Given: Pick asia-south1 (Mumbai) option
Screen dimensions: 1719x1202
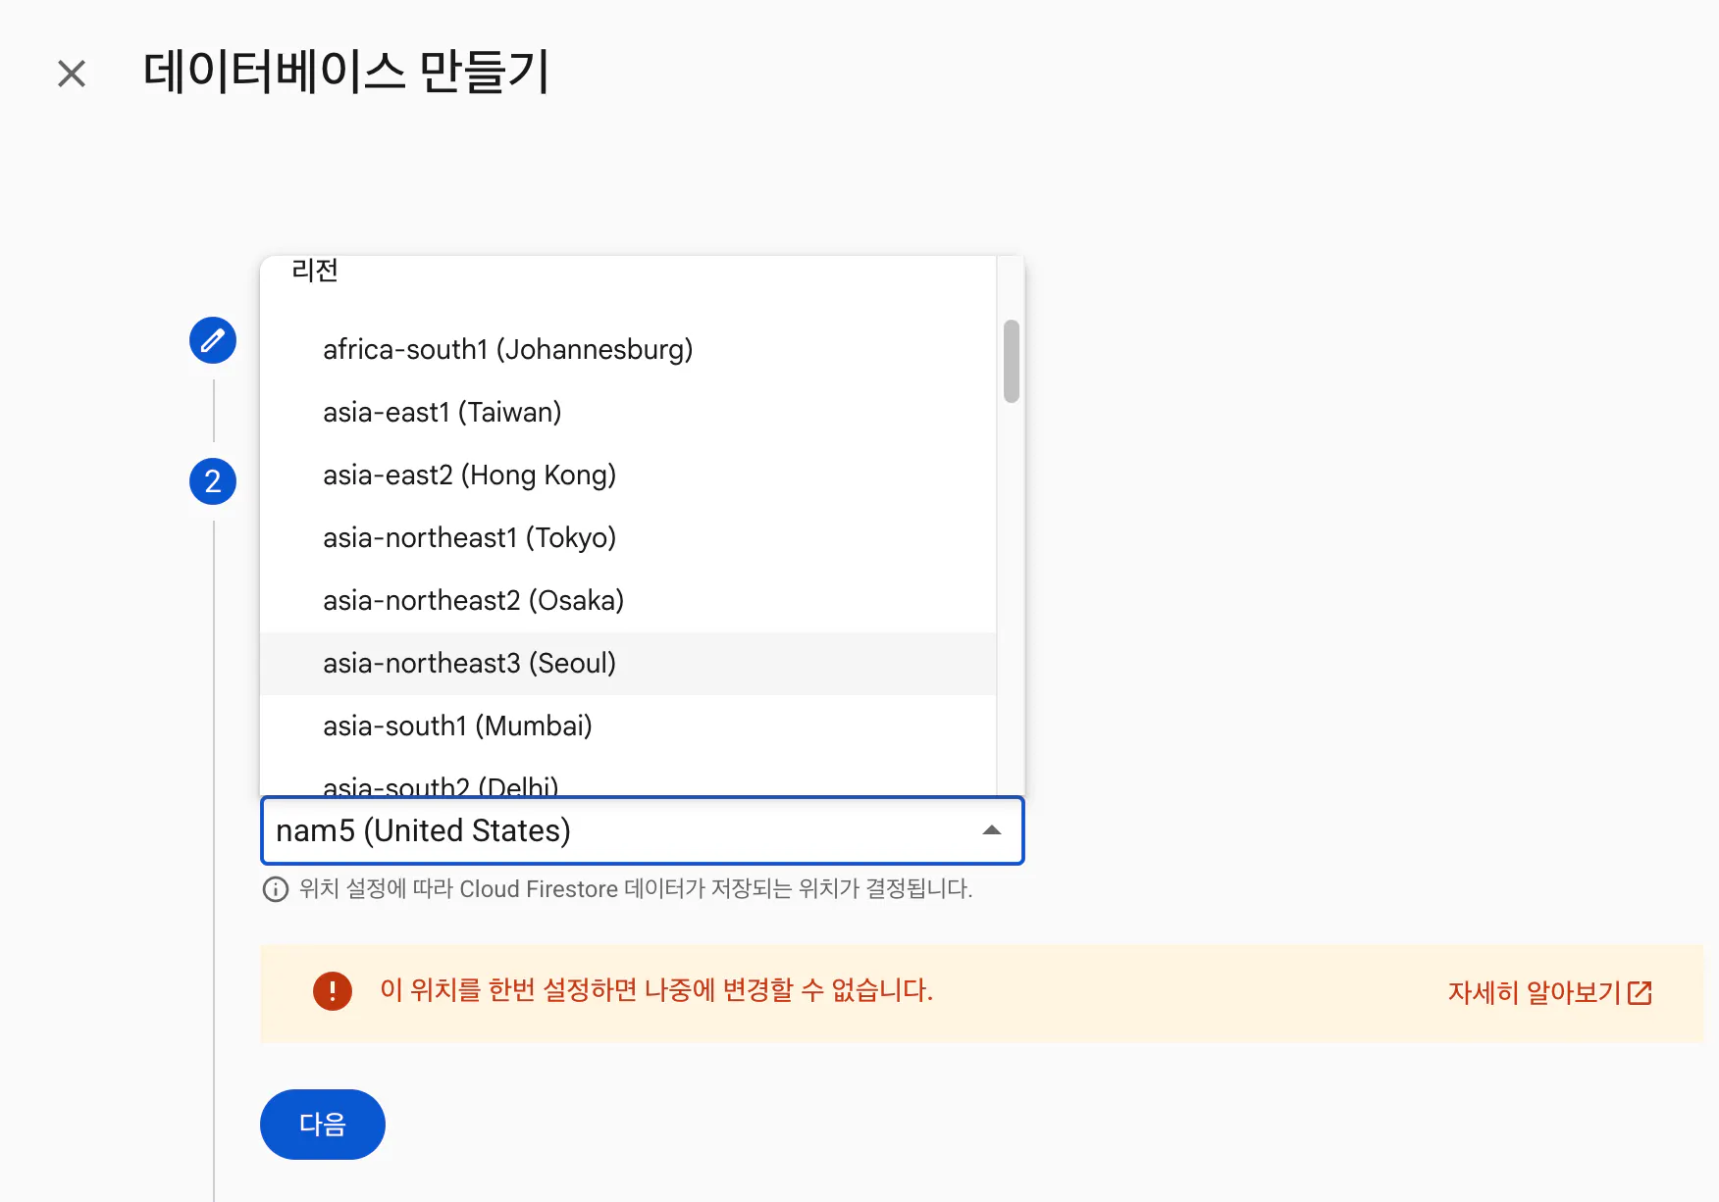Looking at the screenshot, I should tap(457, 726).
